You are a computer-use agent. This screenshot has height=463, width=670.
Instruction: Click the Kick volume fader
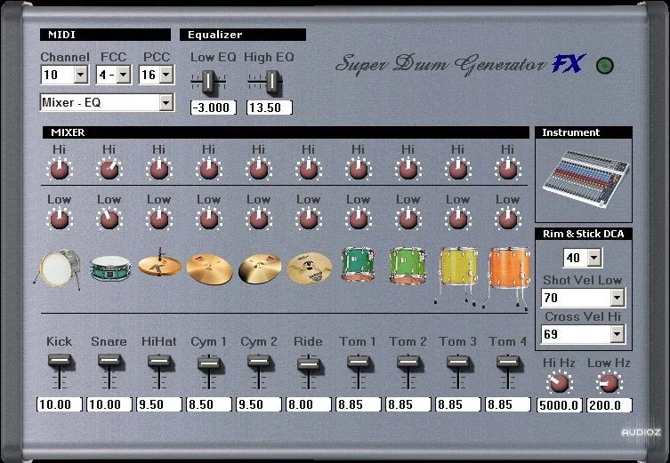pyautogui.click(x=60, y=361)
